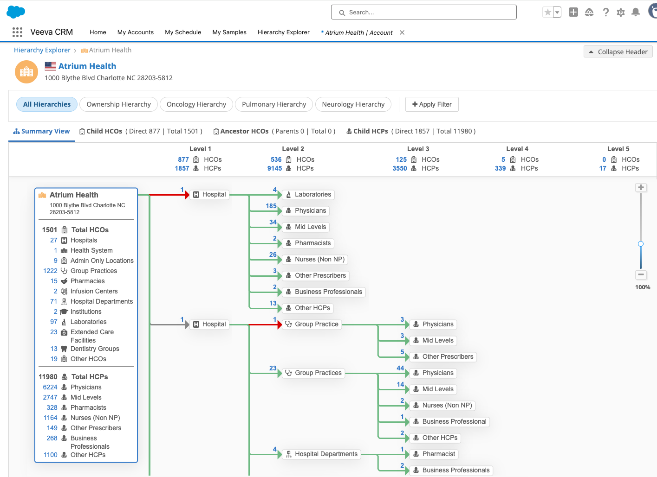Open the Child HCOs tab
The width and height of the screenshot is (657, 477).
click(x=141, y=131)
